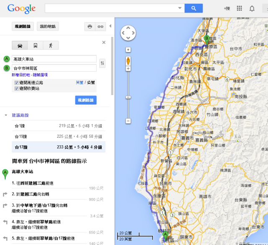Pan the map left with control arrow
Image resolution: width=268 pixels, height=245 pixels.
123,33
